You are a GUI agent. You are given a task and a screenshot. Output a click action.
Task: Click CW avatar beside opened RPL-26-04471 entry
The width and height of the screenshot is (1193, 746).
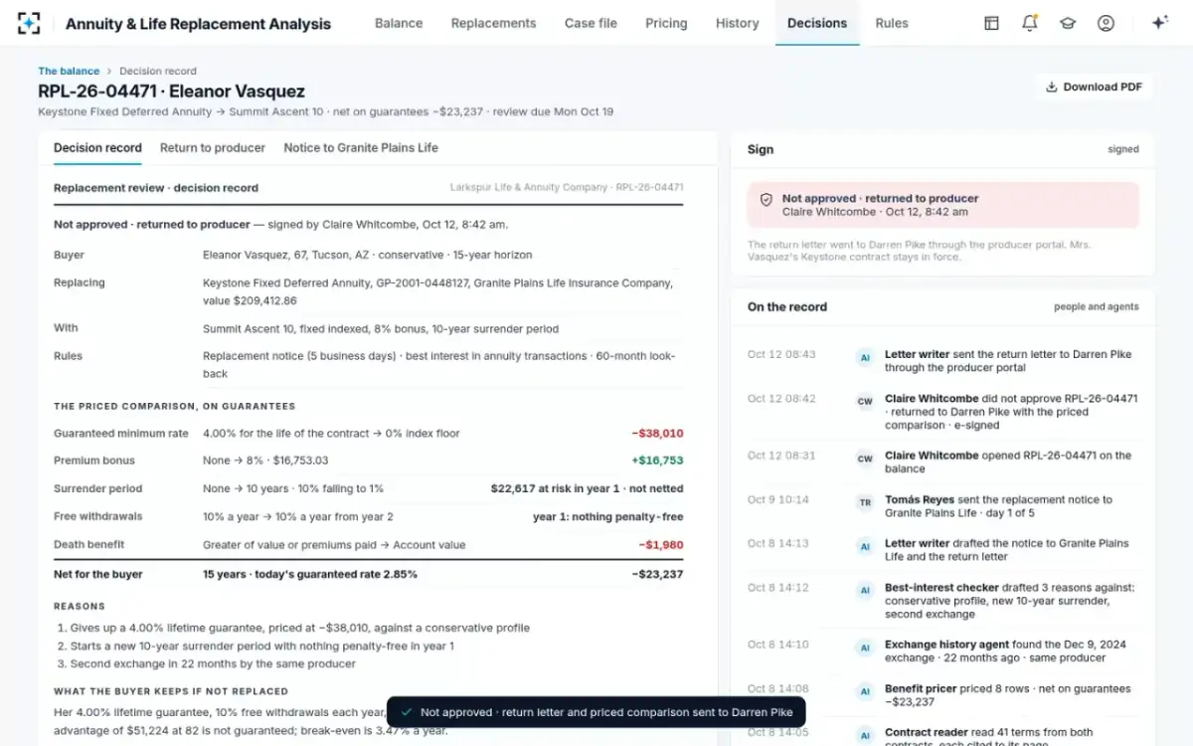click(865, 458)
